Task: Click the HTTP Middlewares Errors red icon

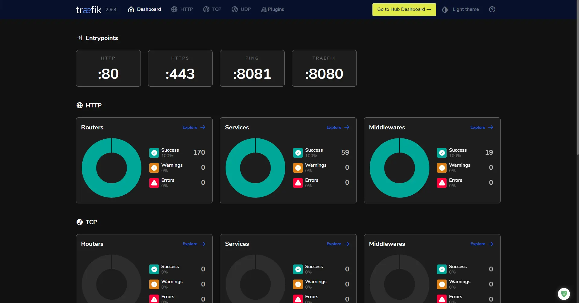Action: tap(442, 183)
